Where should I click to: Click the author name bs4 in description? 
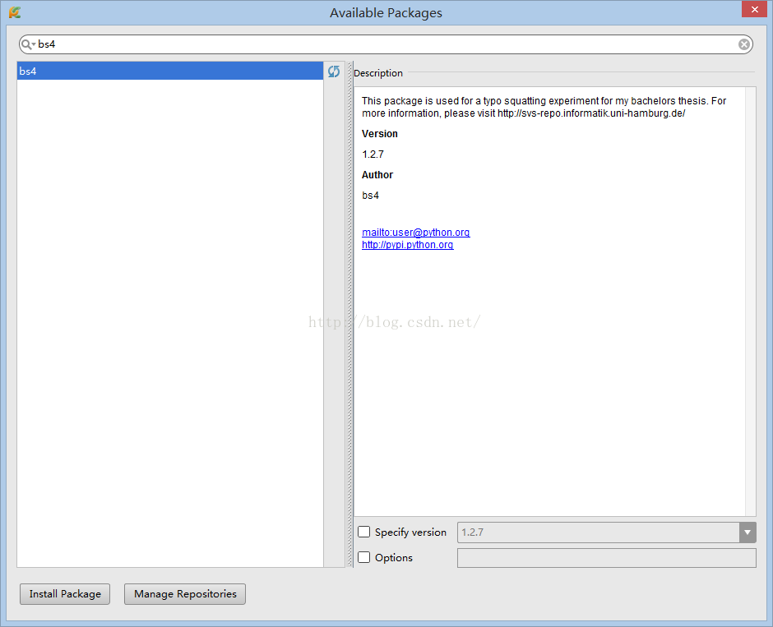tap(370, 195)
